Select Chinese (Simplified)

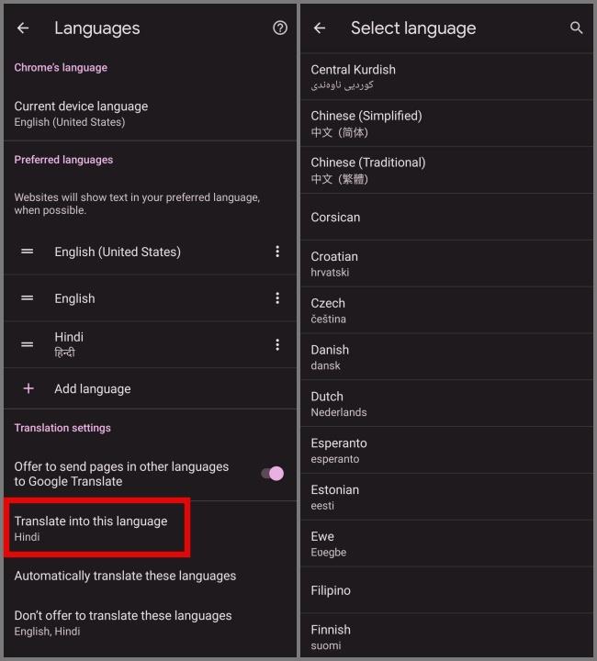[x=447, y=123]
